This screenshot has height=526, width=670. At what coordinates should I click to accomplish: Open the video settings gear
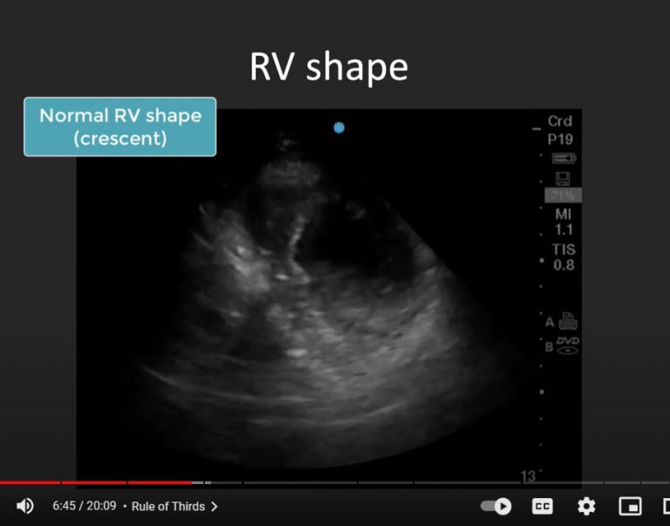click(586, 506)
